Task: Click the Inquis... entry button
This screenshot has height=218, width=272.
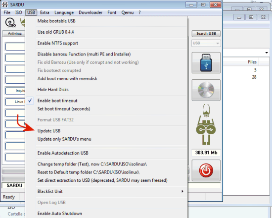Action: [15, 91]
